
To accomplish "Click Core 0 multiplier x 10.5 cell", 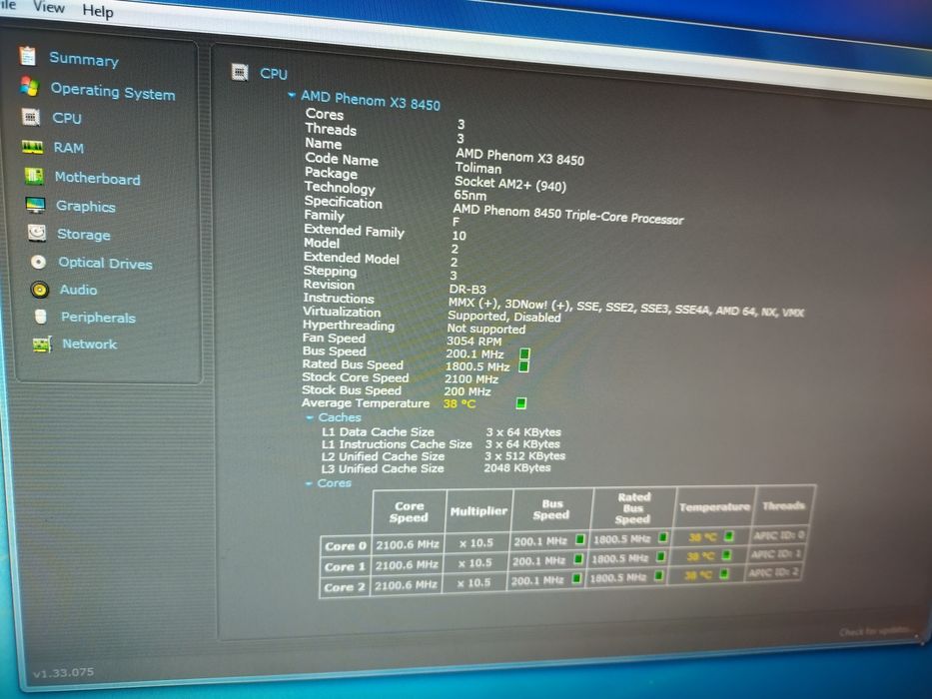I will point(476,542).
